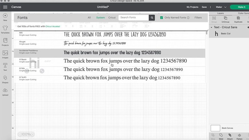The image size is (249, 140).
Task: Zoom out with the minus button
Action: pyautogui.click(x=19, y=134)
